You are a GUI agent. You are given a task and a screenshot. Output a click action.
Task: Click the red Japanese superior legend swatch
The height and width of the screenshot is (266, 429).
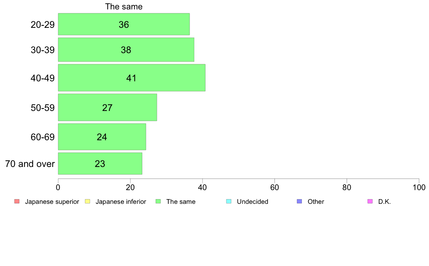tap(17, 201)
